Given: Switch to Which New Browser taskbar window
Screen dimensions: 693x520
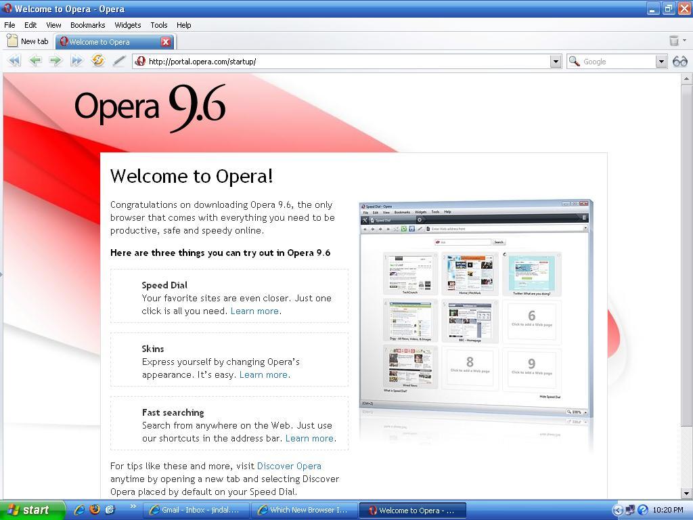Looking at the screenshot, I should (304, 510).
